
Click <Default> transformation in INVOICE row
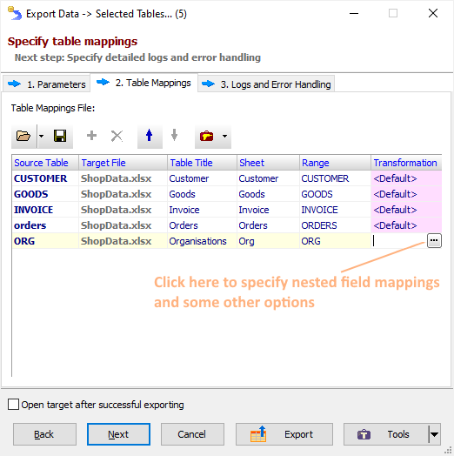[406, 210]
